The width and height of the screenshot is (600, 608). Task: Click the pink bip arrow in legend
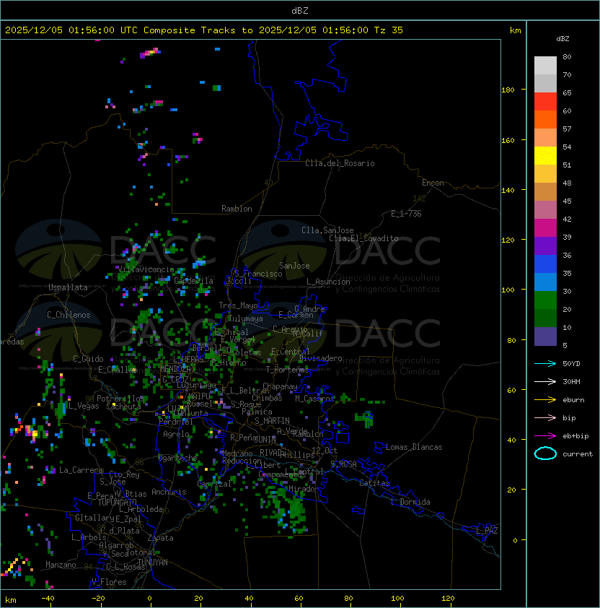(545, 418)
